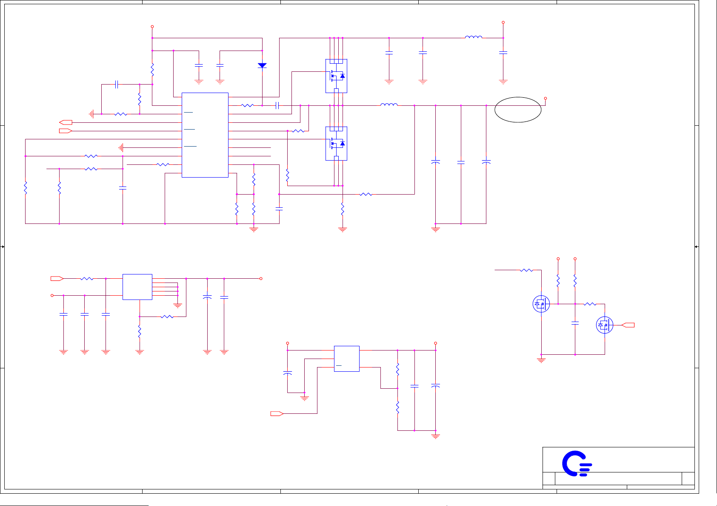
Task: Select the small IC block in lower-left circuit
Action: point(137,287)
